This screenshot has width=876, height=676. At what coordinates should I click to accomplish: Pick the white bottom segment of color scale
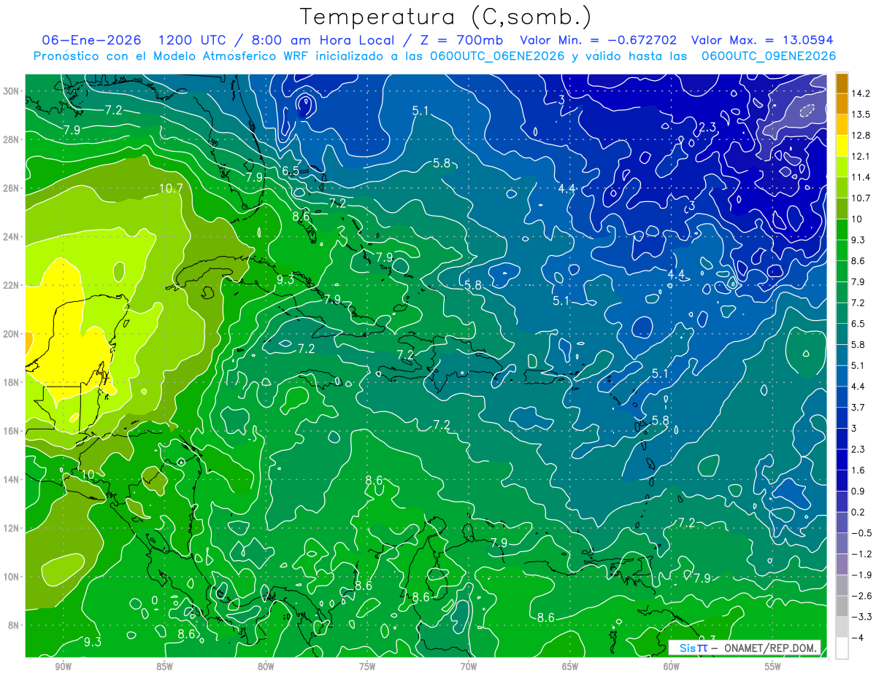click(842, 648)
